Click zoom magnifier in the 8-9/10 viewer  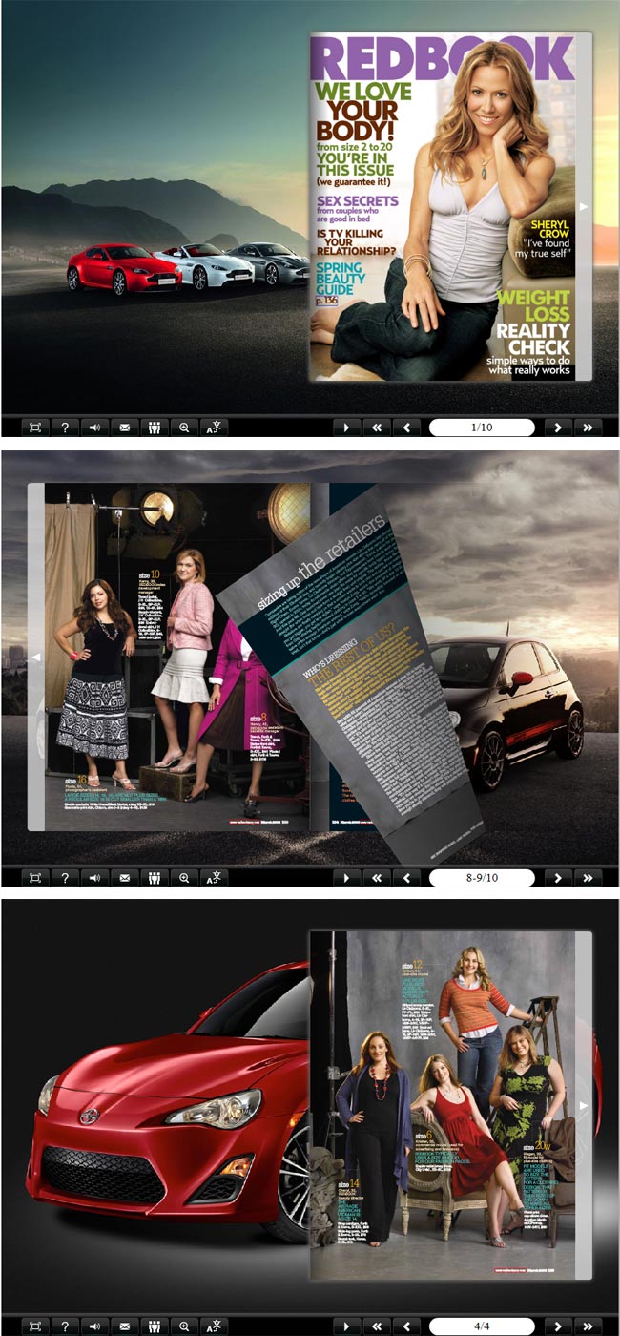tap(183, 877)
